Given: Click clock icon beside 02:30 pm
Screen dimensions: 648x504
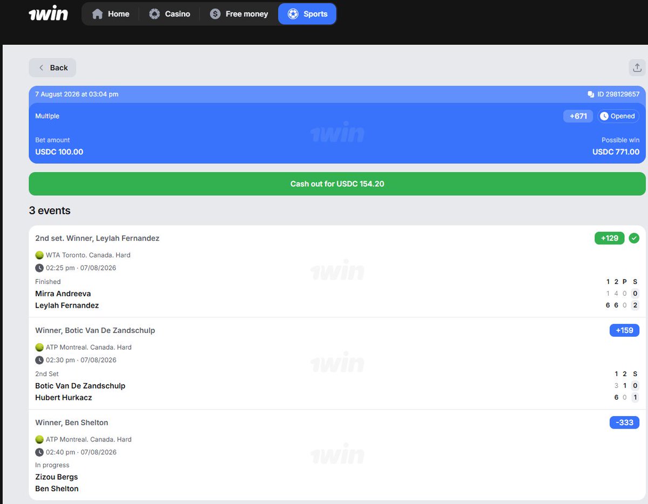Looking at the screenshot, I should (39, 360).
